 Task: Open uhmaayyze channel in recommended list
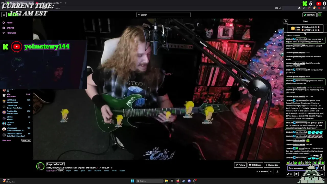pos(16,129)
